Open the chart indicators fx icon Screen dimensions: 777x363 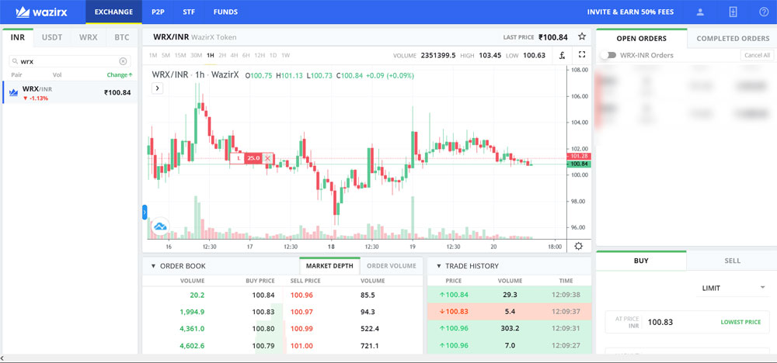(x=562, y=55)
